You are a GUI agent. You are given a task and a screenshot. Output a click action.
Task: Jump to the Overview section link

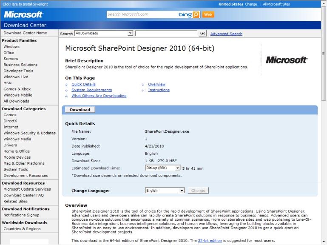(156, 84)
